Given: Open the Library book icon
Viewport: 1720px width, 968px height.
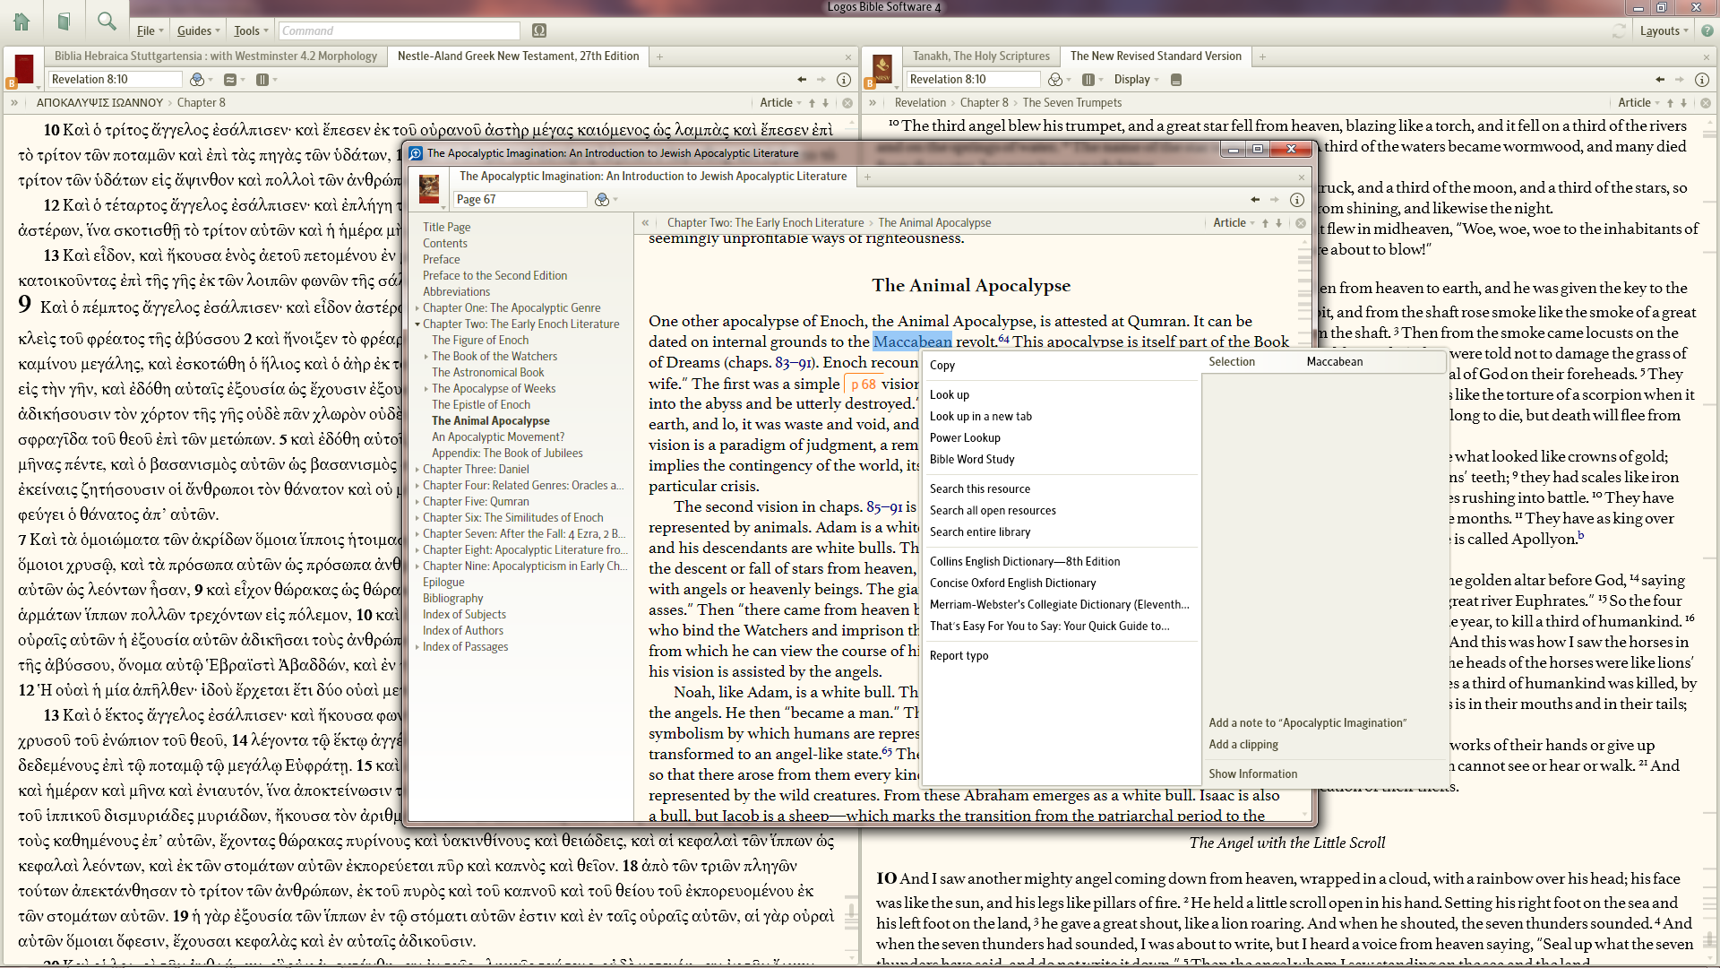Looking at the screenshot, I should pyautogui.click(x=64, y=22).
